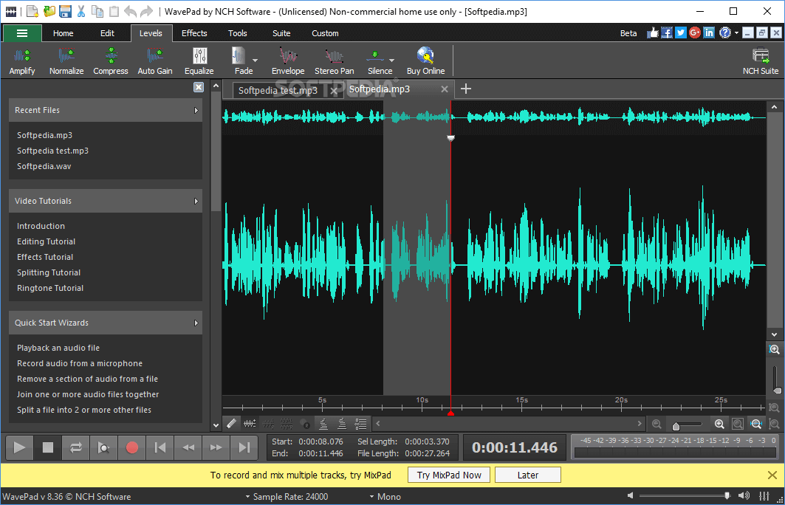Share on Twitter

(x=680, y=33)
